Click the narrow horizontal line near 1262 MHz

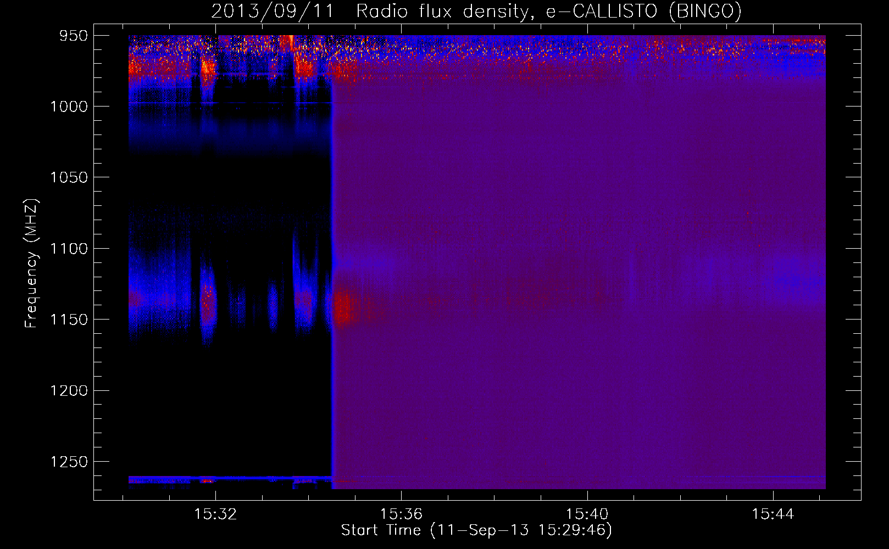(x=230, y=478)
